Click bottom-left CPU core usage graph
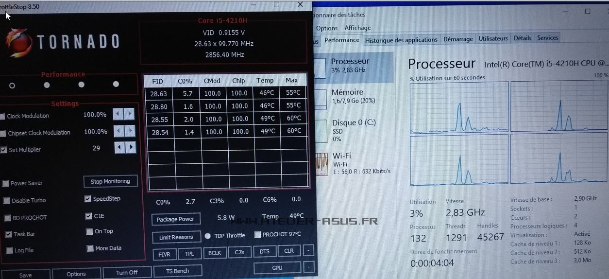The image size is (609, 279). [459, 160]
